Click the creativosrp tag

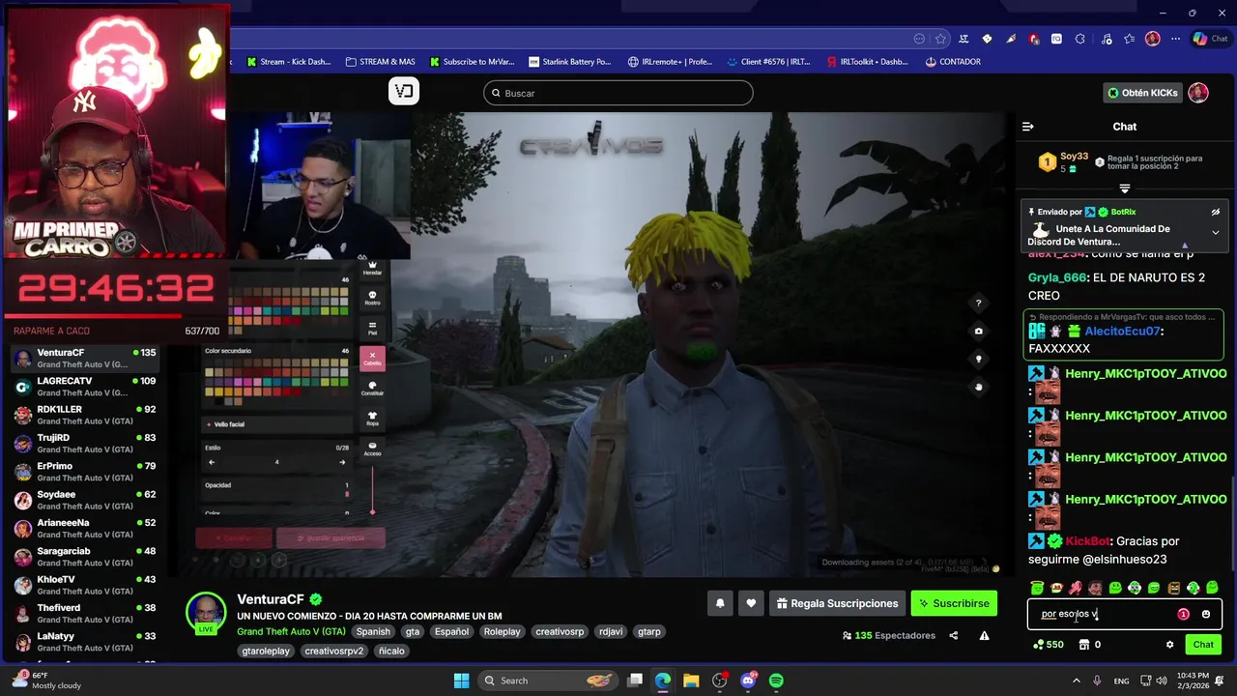coord(560,632)
